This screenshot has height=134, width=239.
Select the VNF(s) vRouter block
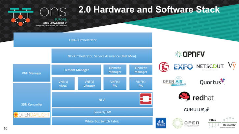[x=89, y=83]
